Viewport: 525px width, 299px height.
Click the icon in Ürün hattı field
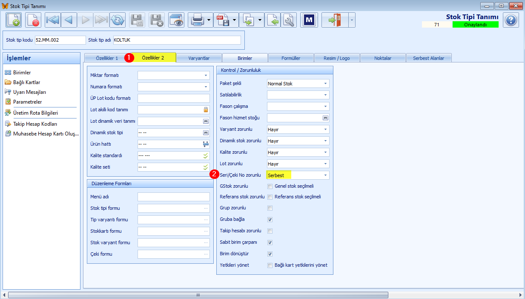coord(206,144)
